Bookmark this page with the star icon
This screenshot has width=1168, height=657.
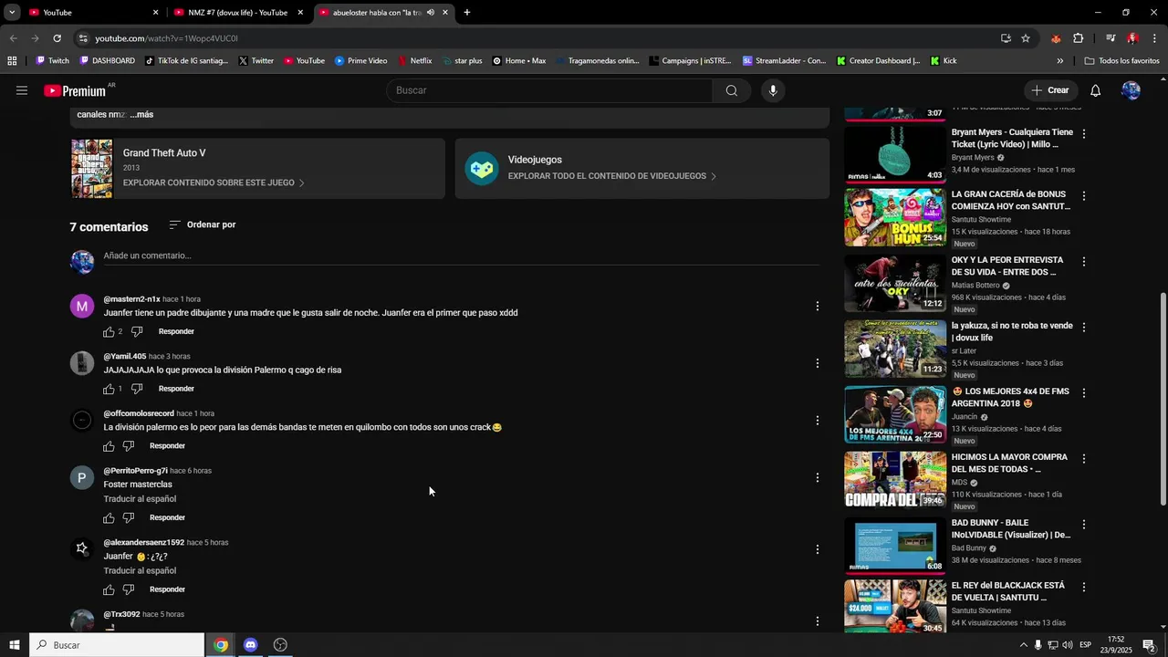[x=1026, y=38]
